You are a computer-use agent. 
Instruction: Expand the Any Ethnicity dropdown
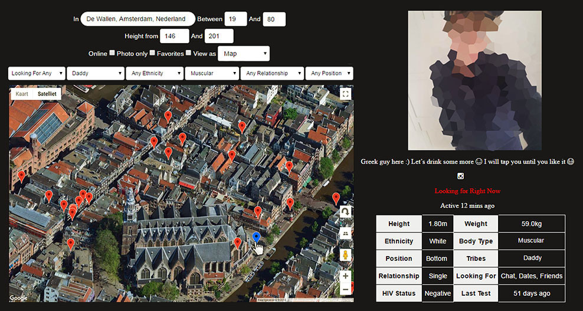coord(153,73)
